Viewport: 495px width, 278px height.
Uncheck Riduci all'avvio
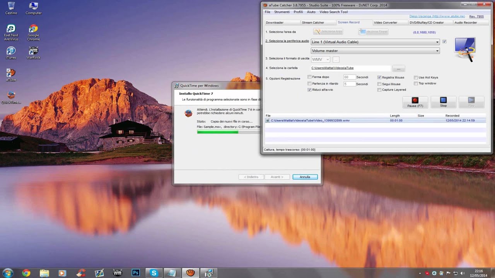coord(309,90)
